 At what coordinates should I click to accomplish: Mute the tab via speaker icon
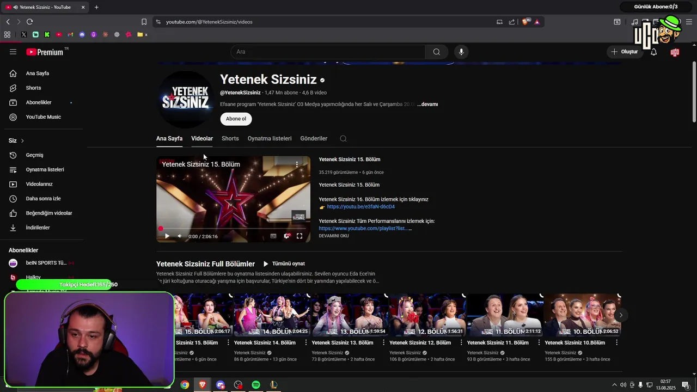(x=15, y=7)
